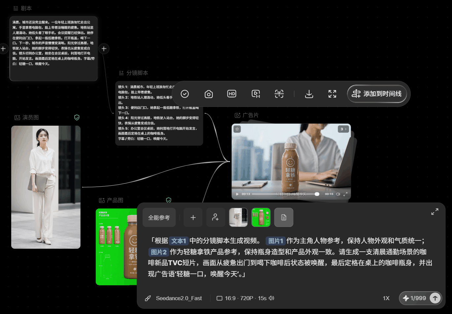Click the 演员图 node title label
Image resolution: width=452 pixels, height=314 pixels.
(x=31, y=117)
